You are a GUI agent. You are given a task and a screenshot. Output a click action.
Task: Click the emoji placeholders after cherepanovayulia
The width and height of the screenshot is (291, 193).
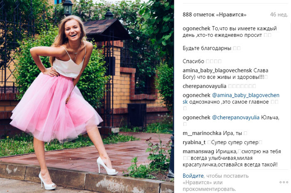pyautogui.click(x=242, y=86)
